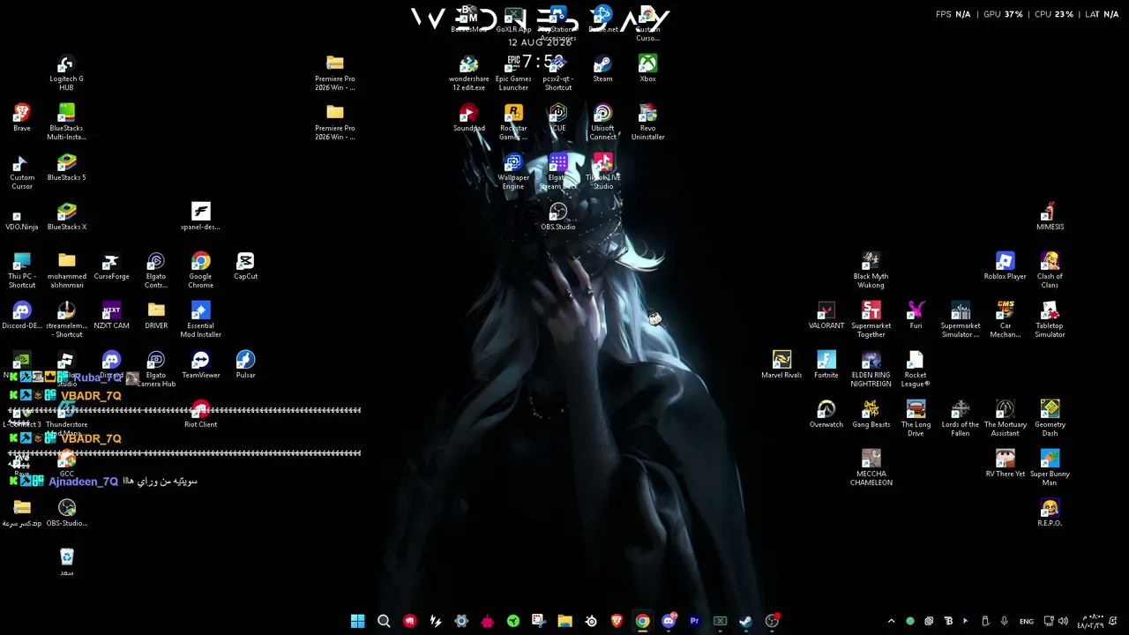Select the Overwatch desktop icon

826,415
